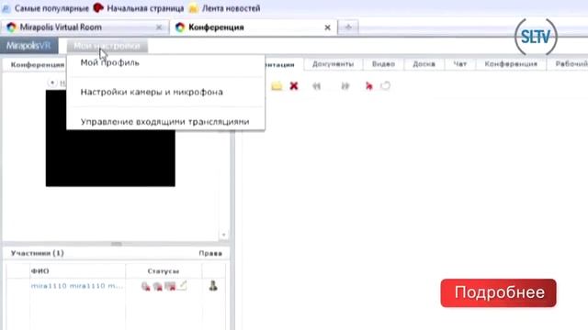Switch to the 'Документы' tab
The width and height of the screenshot is (588, 330).
(333, 64)
